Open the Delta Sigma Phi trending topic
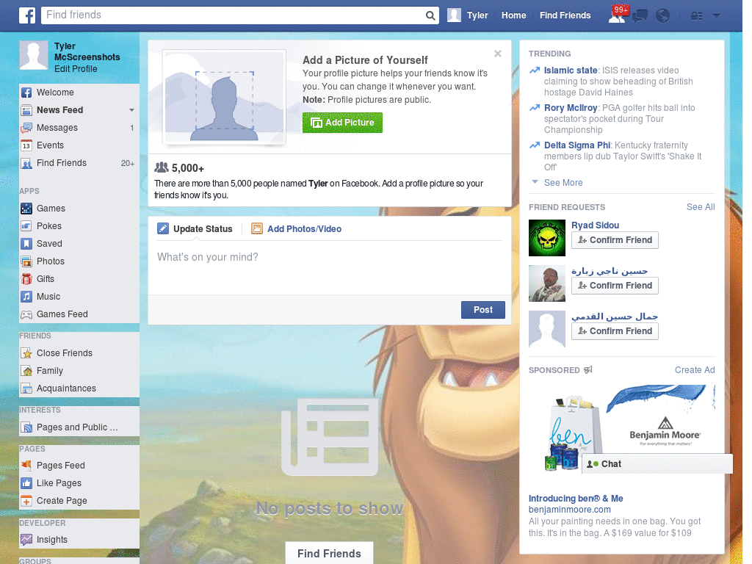The width and height of the screenshot is (752, 564). (577, 145)
